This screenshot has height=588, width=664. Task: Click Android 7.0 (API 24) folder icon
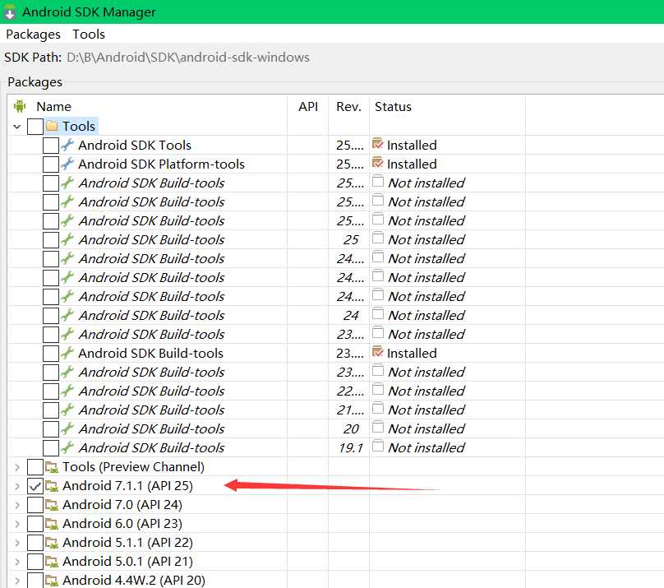tap(52, 505)
